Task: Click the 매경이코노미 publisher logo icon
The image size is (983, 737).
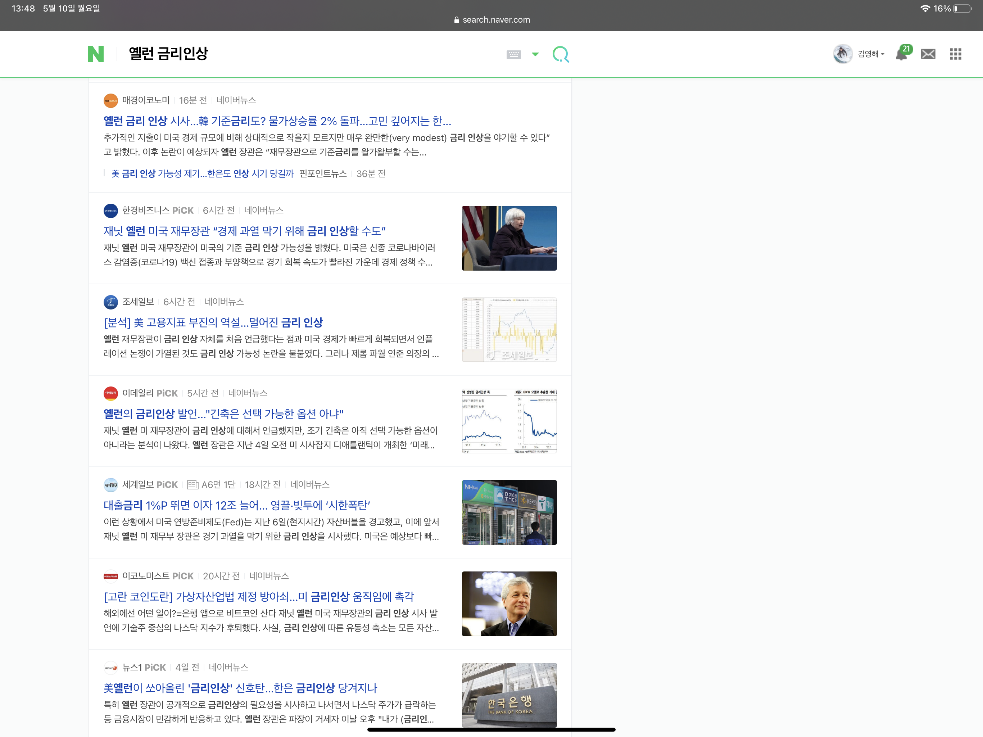Action: coord(111,100)
